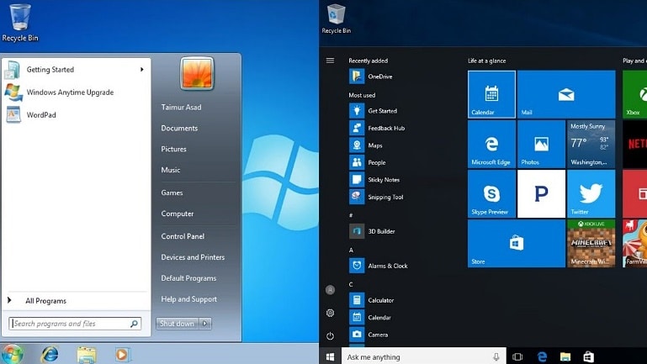This screenshot has height=364, width=647.
Task: Open Recycle Bin on Windows 10 desktop
Action: [x=337, y=19]
